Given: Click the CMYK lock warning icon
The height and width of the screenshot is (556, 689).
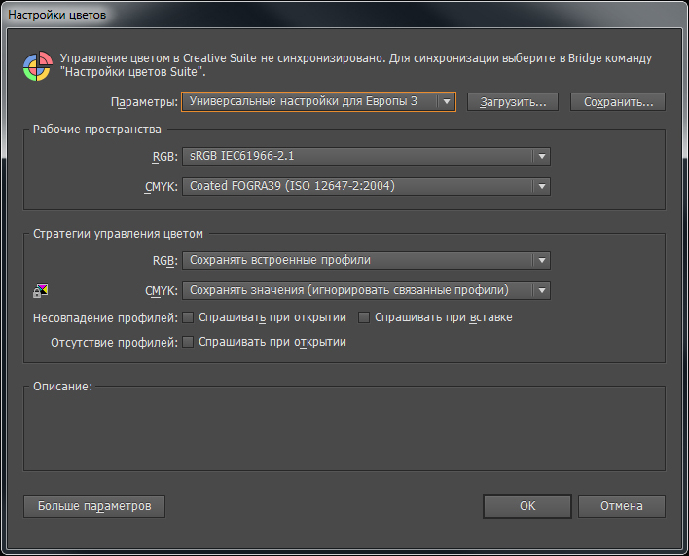Looking at the screenshot, I should tap(41, 291).
